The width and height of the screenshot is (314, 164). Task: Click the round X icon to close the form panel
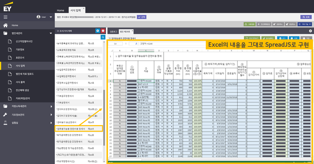click(x=310, y=31)
